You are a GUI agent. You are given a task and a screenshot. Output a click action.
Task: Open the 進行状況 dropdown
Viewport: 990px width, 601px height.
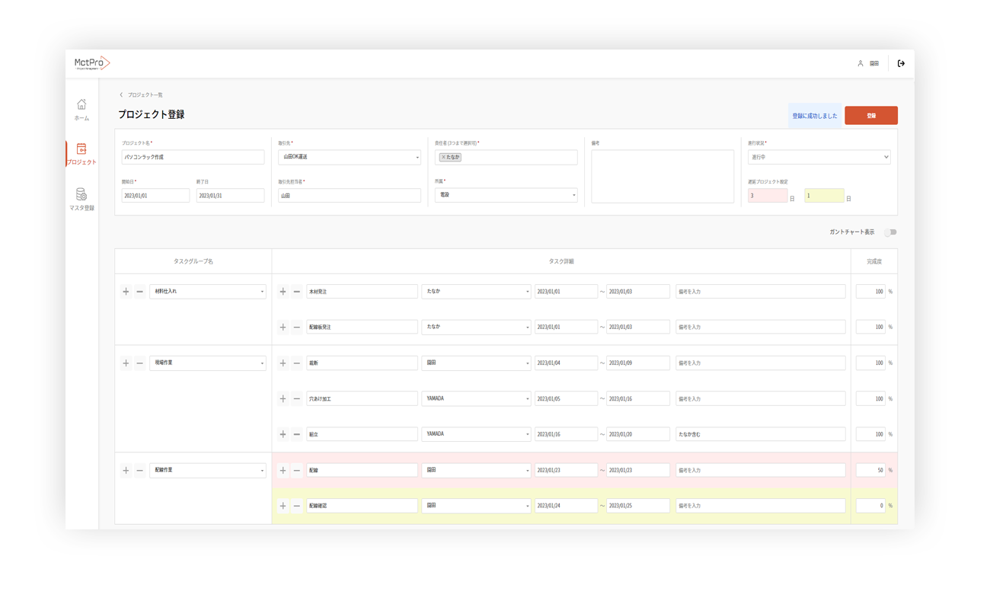pos(819,157)
